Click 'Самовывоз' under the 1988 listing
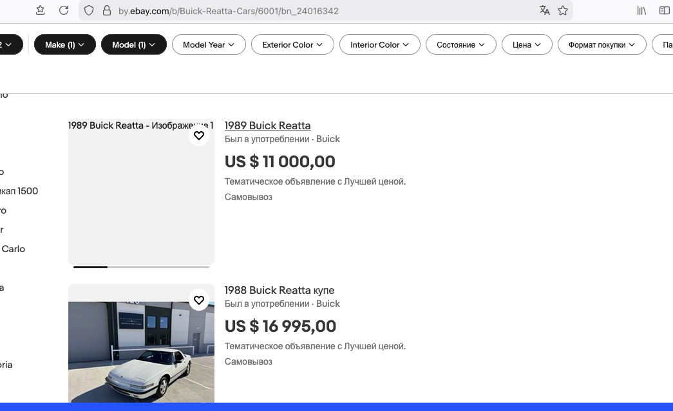 point(249,361)
